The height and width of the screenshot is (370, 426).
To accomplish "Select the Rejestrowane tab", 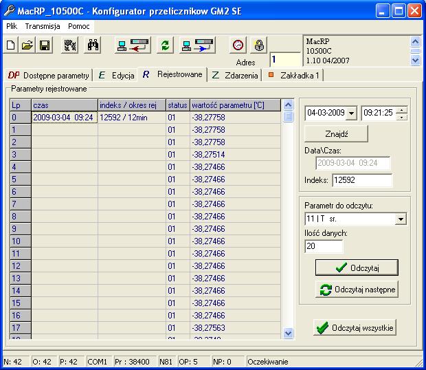I will coord(172,74).
